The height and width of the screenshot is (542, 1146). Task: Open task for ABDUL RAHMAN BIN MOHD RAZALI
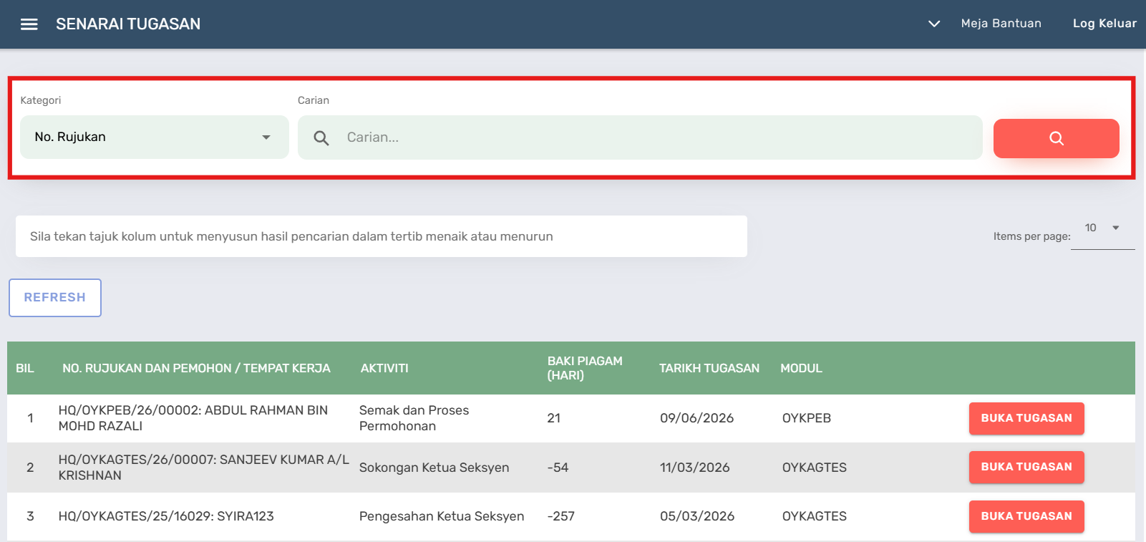pos(1026,418)
